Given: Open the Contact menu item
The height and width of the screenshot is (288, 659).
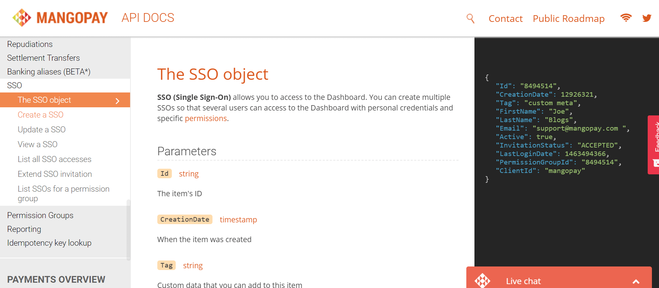Looking at the screenshot, I should coord(505,19).
